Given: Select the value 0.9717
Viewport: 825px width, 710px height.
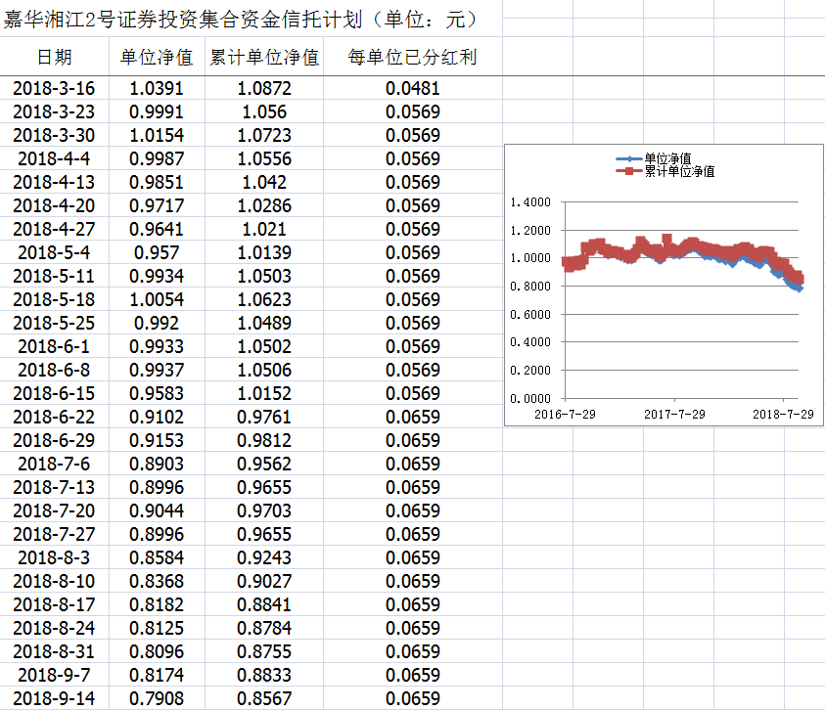Looking at the screenshot, I should coord(157,205).
